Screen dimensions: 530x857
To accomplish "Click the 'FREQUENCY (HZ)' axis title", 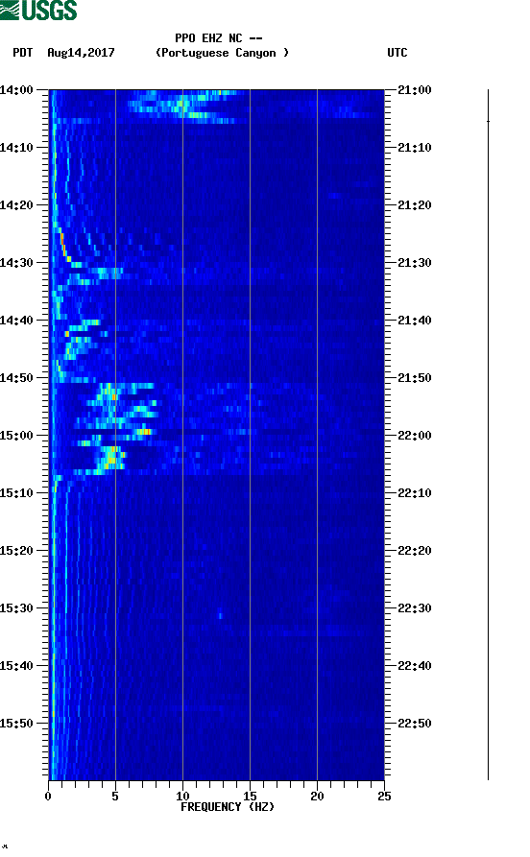I will pos(228,807).
